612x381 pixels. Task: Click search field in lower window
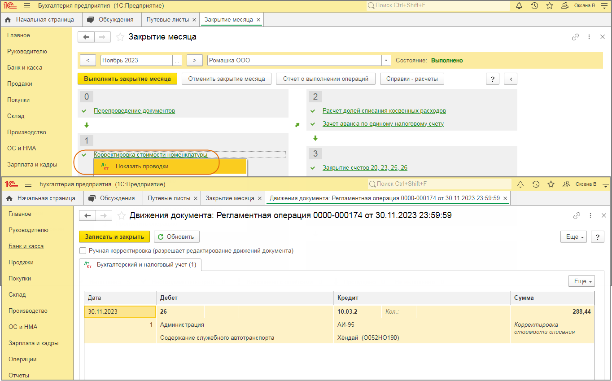[x=439, y=184]
